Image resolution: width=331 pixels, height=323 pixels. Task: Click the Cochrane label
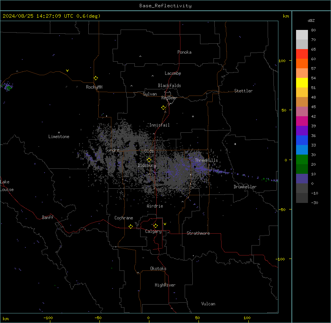(x=124, y=218)
